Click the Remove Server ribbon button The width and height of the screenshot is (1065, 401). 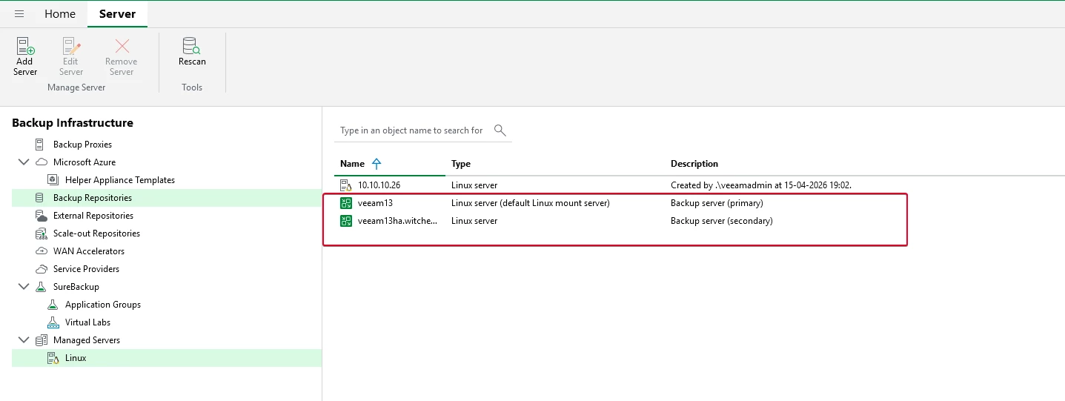point(122,57)
